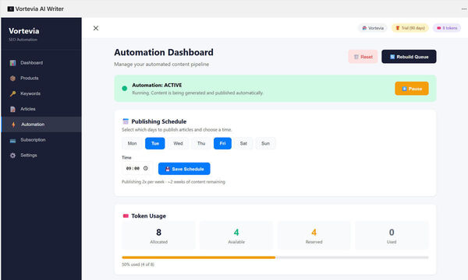
Task: Click the calendar icon beside Publishing Schedule
Action: click(x=126, y=121)
